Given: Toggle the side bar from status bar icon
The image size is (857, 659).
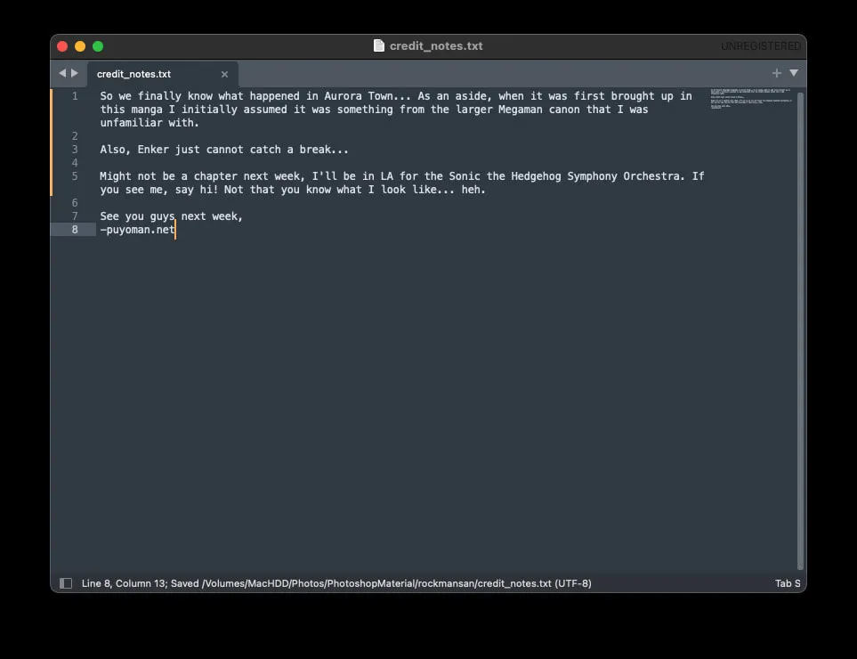Looking at the screenshot, I should pyautogui.click(x=66, y=583).
